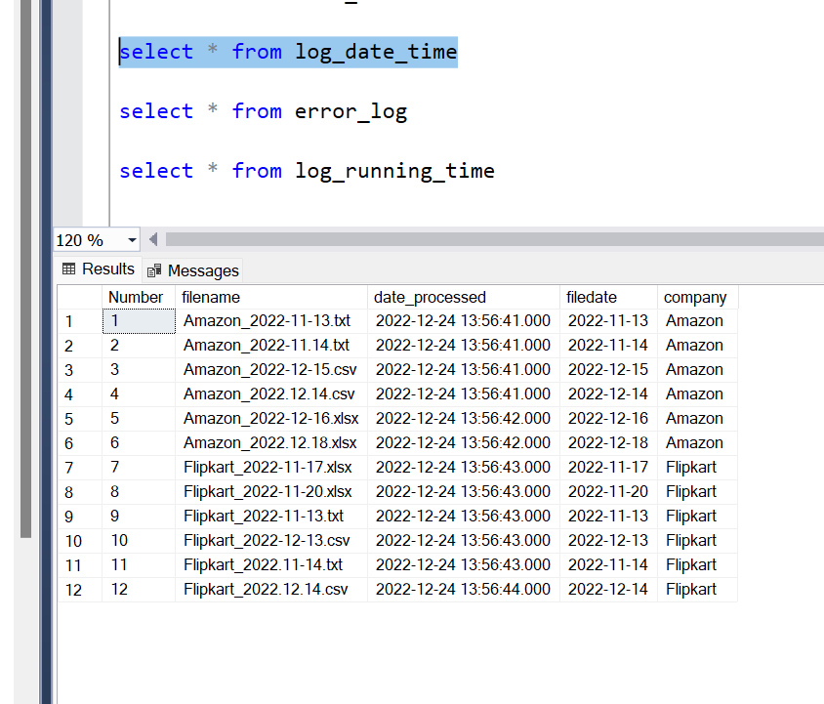Open the 120 % zoom level dropdown

[x=130, y=239]
